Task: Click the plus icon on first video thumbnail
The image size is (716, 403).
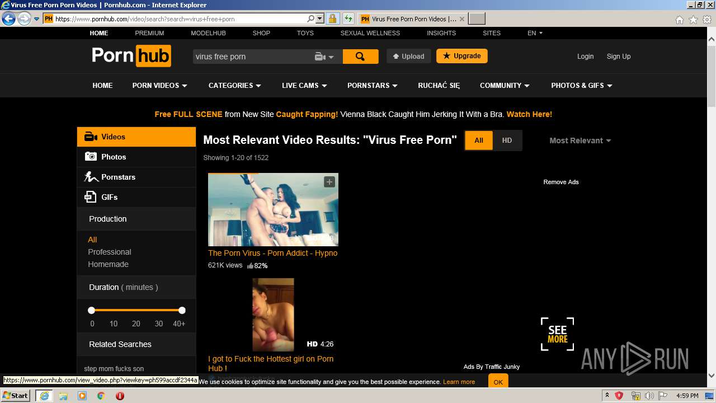Action: point(329,182)
